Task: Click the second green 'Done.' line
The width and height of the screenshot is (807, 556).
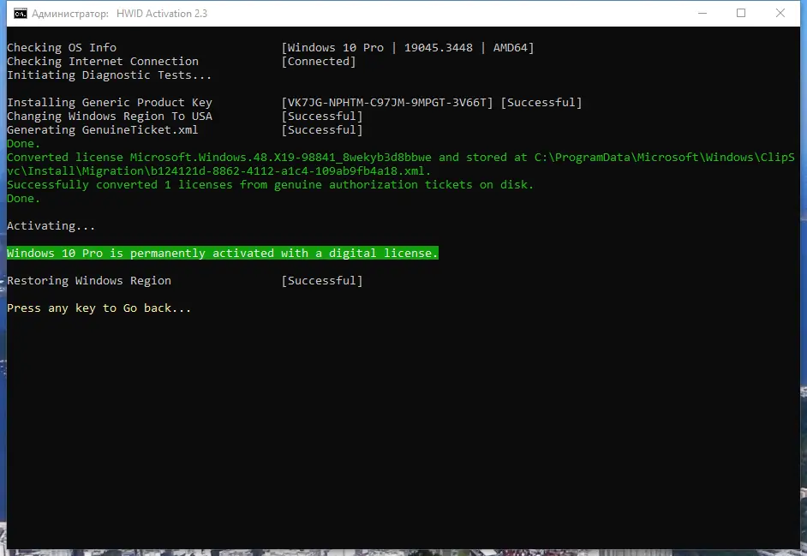Action: [x=23, y=199]
